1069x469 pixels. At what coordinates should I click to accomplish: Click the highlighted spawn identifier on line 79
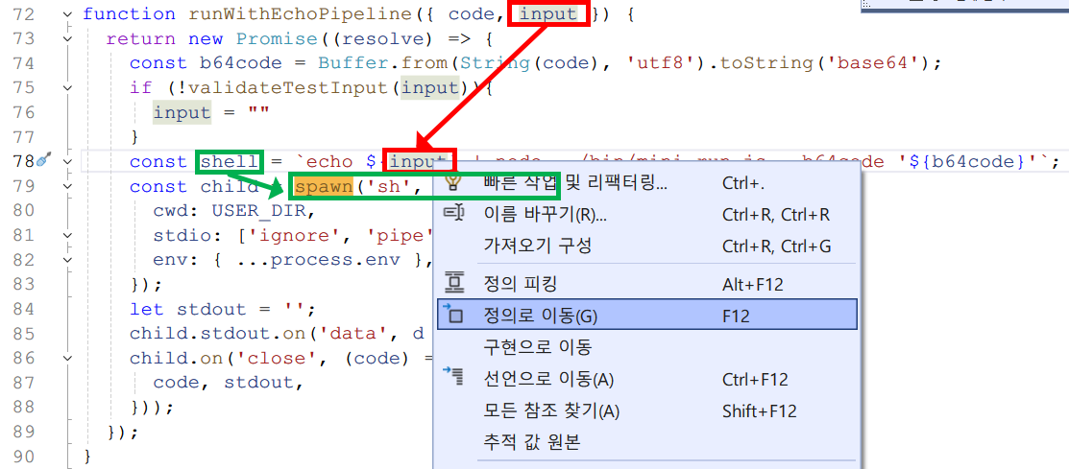323,186
